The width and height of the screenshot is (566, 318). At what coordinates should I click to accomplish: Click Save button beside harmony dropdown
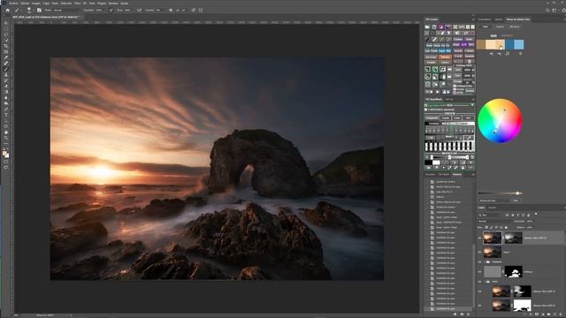(x=516, y=201)
